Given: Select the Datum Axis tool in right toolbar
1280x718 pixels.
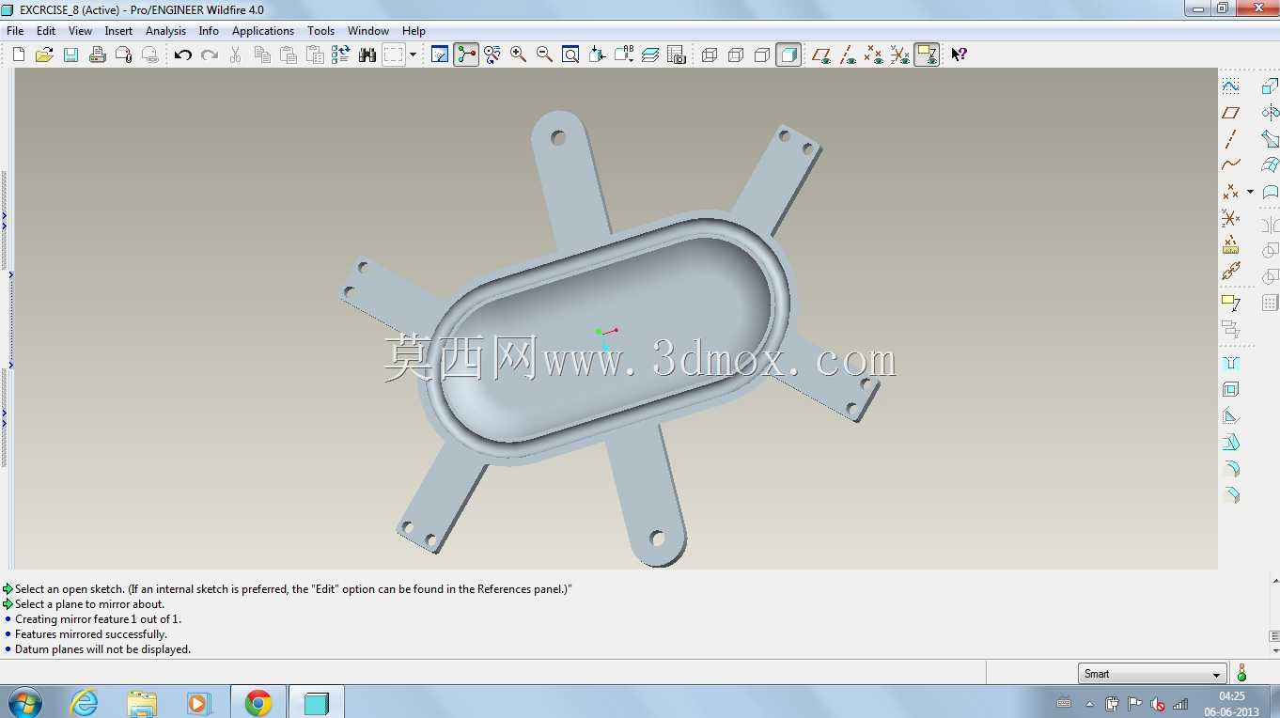Looking at the screenshot, I should click(1230, 139).
